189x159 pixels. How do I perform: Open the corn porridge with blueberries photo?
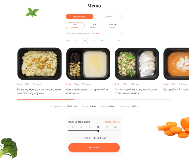click(88, 64)
